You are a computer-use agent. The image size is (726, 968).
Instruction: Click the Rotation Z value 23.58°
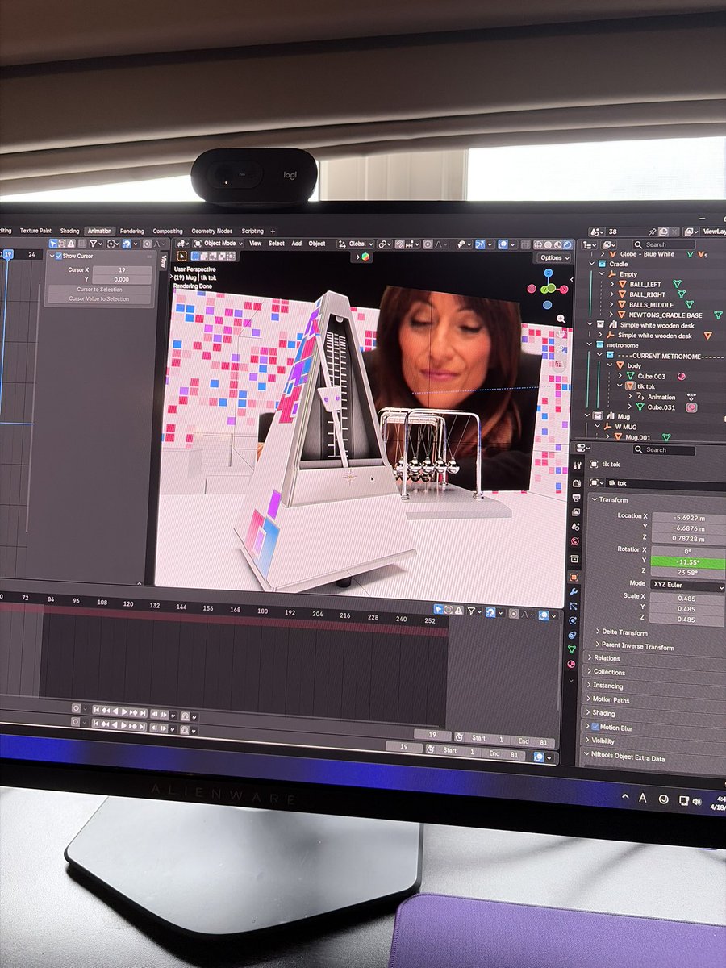point(687,574)
